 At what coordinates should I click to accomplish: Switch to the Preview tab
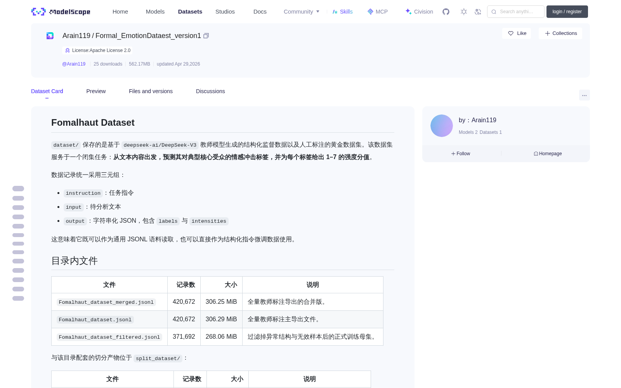[x=96, y=91]
